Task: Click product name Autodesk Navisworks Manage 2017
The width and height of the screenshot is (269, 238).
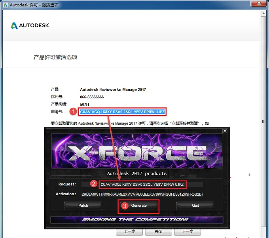Action: point(113,89)
